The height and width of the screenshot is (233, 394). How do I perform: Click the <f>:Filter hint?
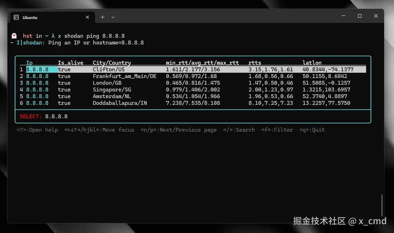(x=277, y=130)
